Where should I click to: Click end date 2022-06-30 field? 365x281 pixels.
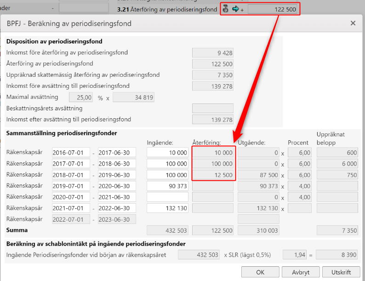click(117, 208)
